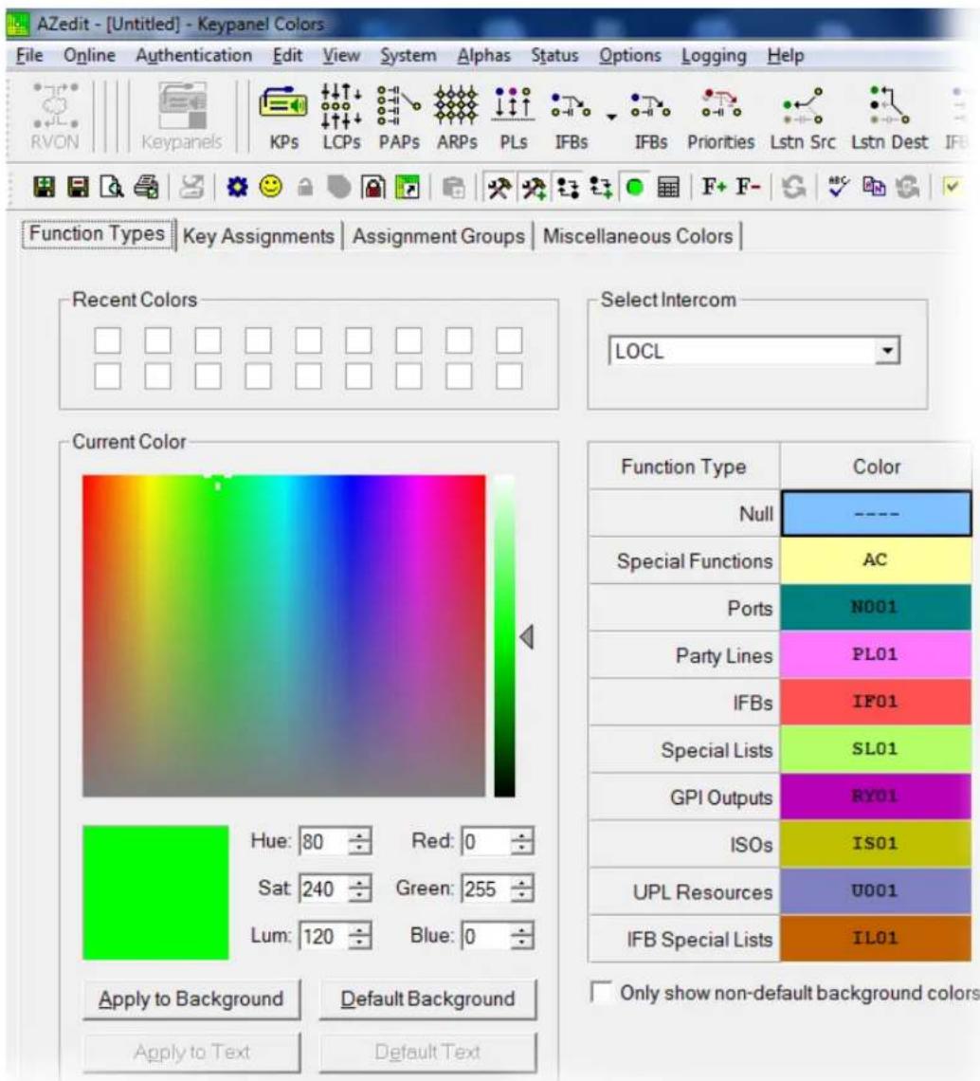Open the Alphas menu
The image size is (980, 1081).
point(483,55)
